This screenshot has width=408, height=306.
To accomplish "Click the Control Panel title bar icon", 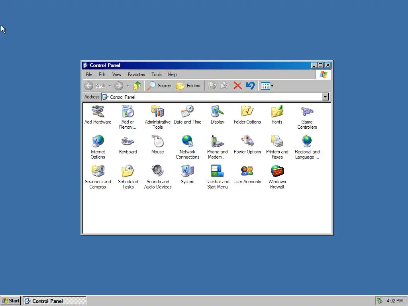I will point(86,65).
